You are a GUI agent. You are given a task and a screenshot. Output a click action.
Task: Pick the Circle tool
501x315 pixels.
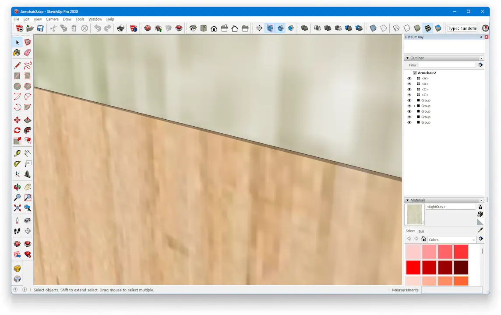coord(17,86)
